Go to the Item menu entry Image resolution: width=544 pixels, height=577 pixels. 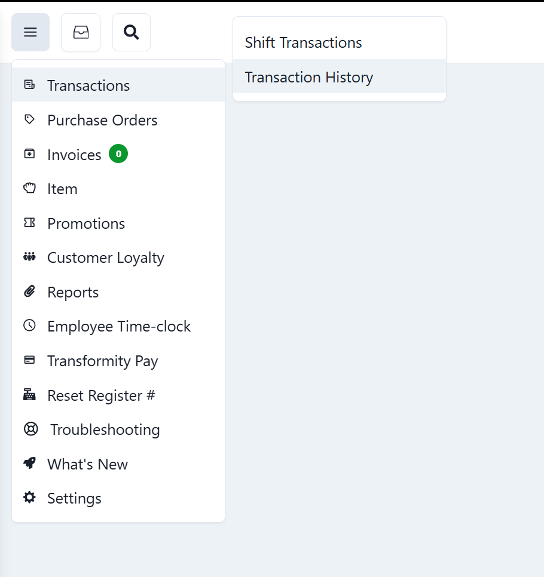click(62, 189)
